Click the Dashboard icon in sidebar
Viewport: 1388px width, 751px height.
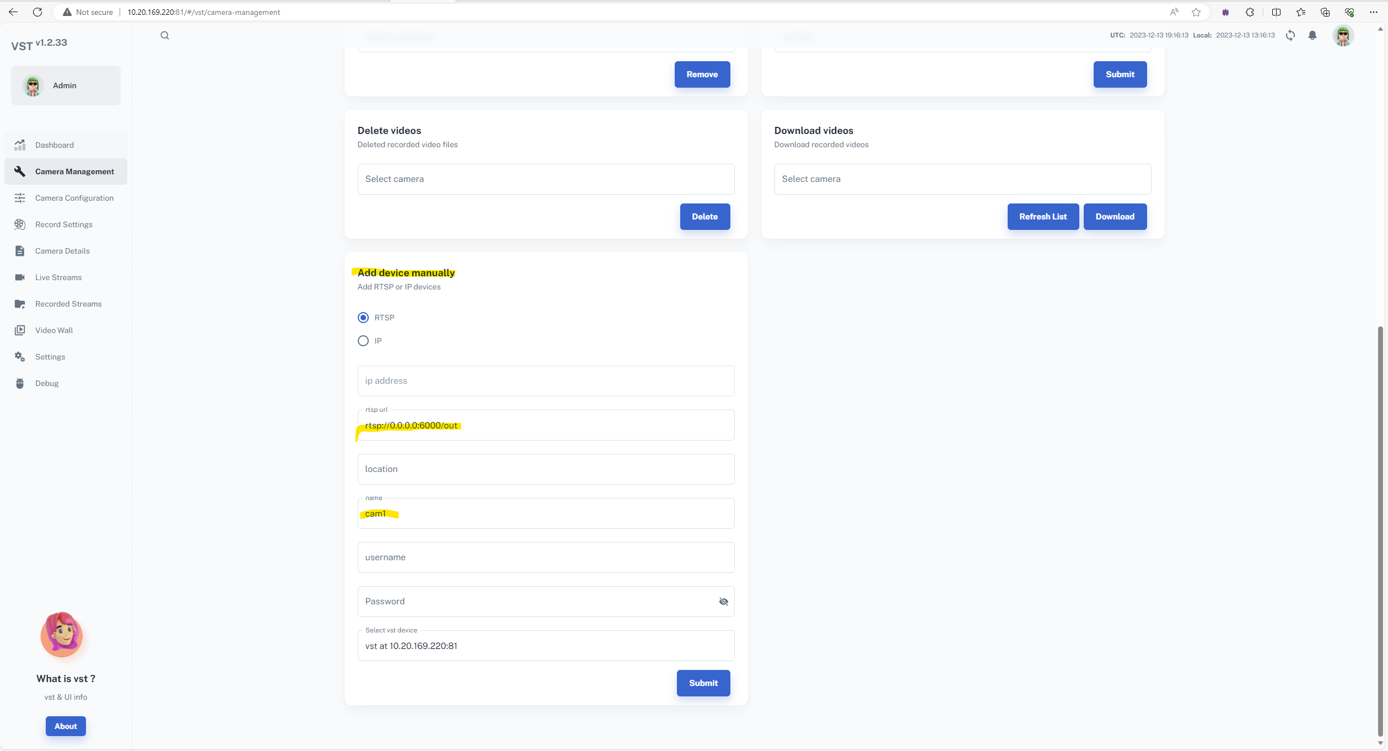[20, 145]
